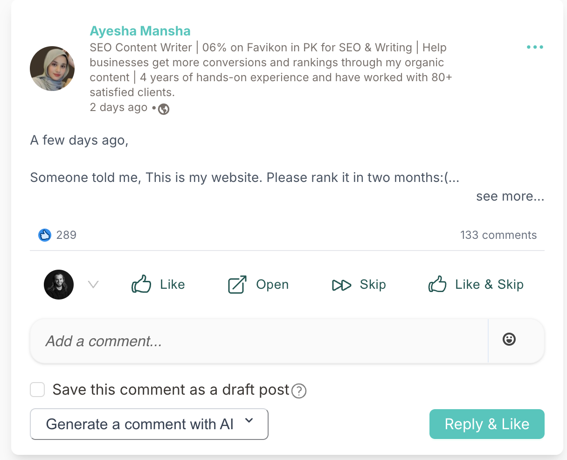Open the emoji picker smiley icon
This screenshot has height=460, width=567.
tap(509, 339)
